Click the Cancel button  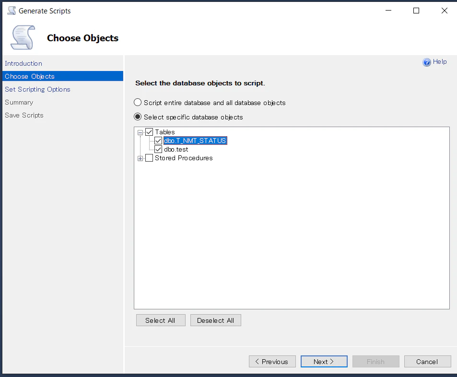[x=427, y=362]
